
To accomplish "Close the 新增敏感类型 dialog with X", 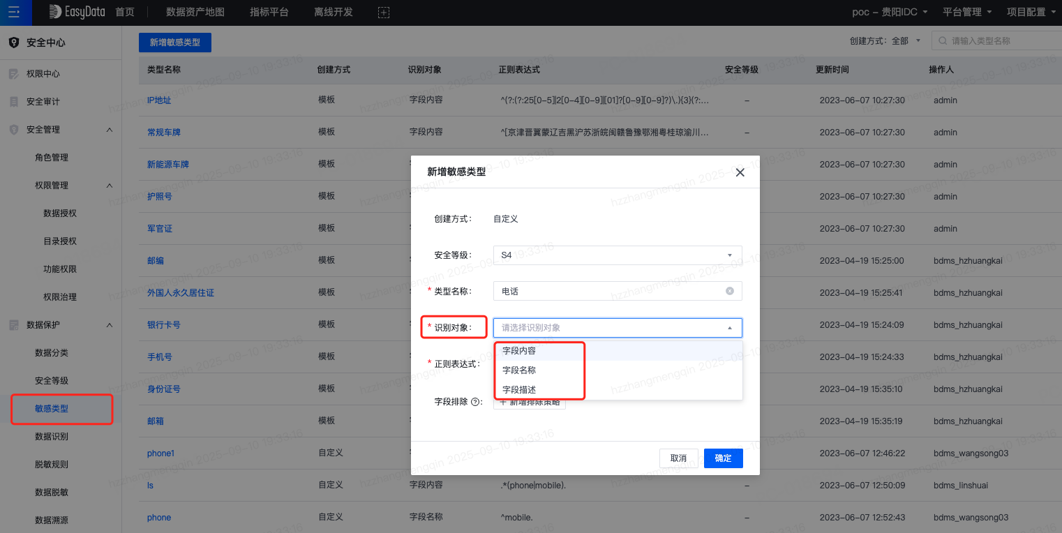I will 740,172.
